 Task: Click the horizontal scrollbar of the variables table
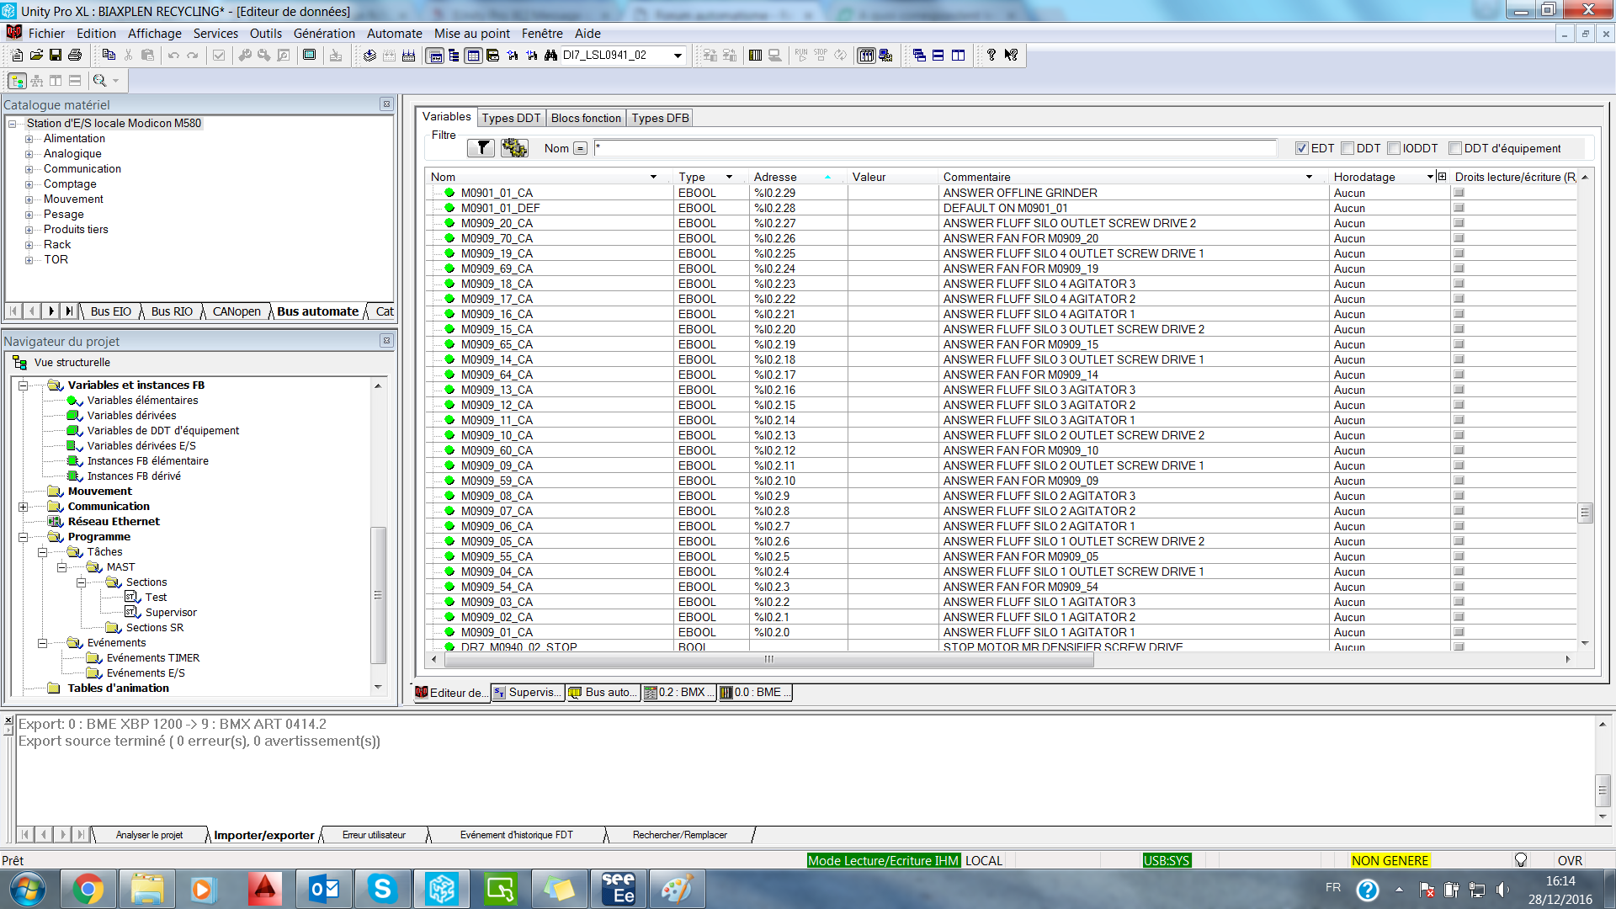click(x=768, y=659)
